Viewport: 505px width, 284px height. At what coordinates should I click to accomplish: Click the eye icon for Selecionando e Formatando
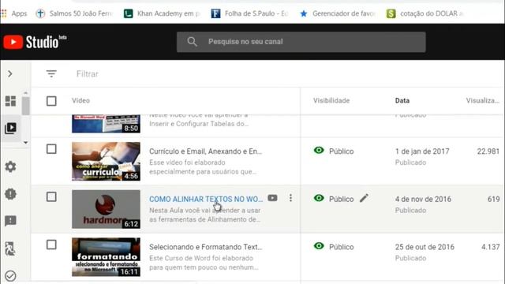point(319,246)
